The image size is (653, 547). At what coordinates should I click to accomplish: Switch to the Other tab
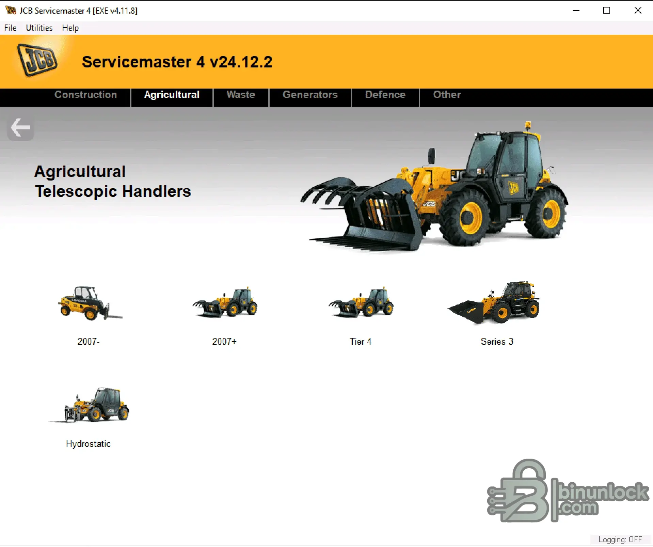[x=447, y=95]
